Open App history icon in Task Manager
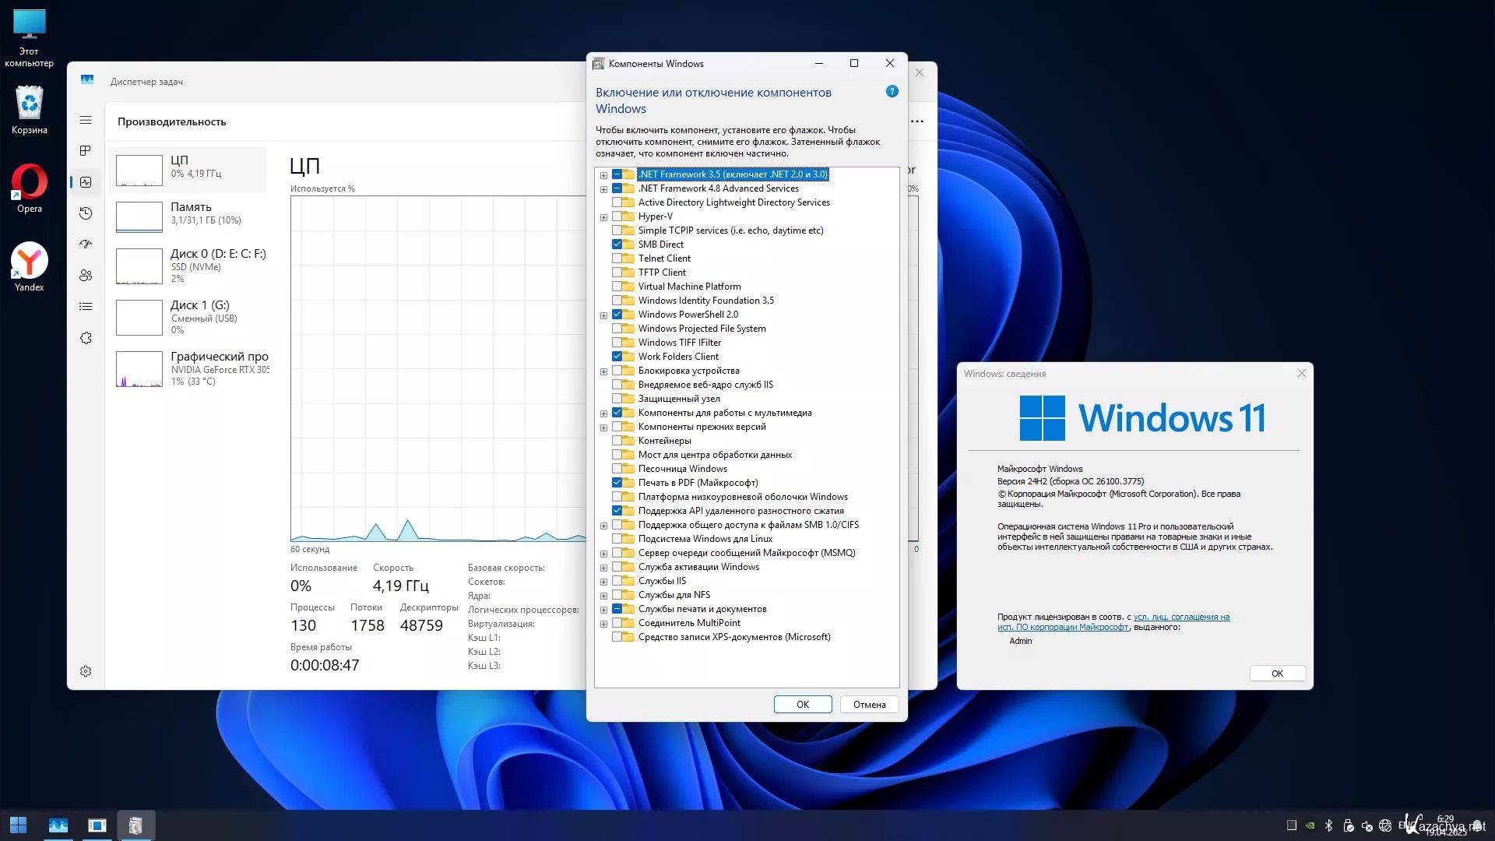Viewport: 1495px width, 841px height. 86,213
